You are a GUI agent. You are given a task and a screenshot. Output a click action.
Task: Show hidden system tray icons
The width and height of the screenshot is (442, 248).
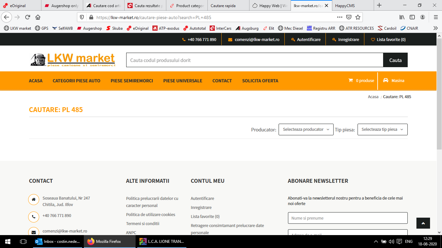click(x=376, y=242)
